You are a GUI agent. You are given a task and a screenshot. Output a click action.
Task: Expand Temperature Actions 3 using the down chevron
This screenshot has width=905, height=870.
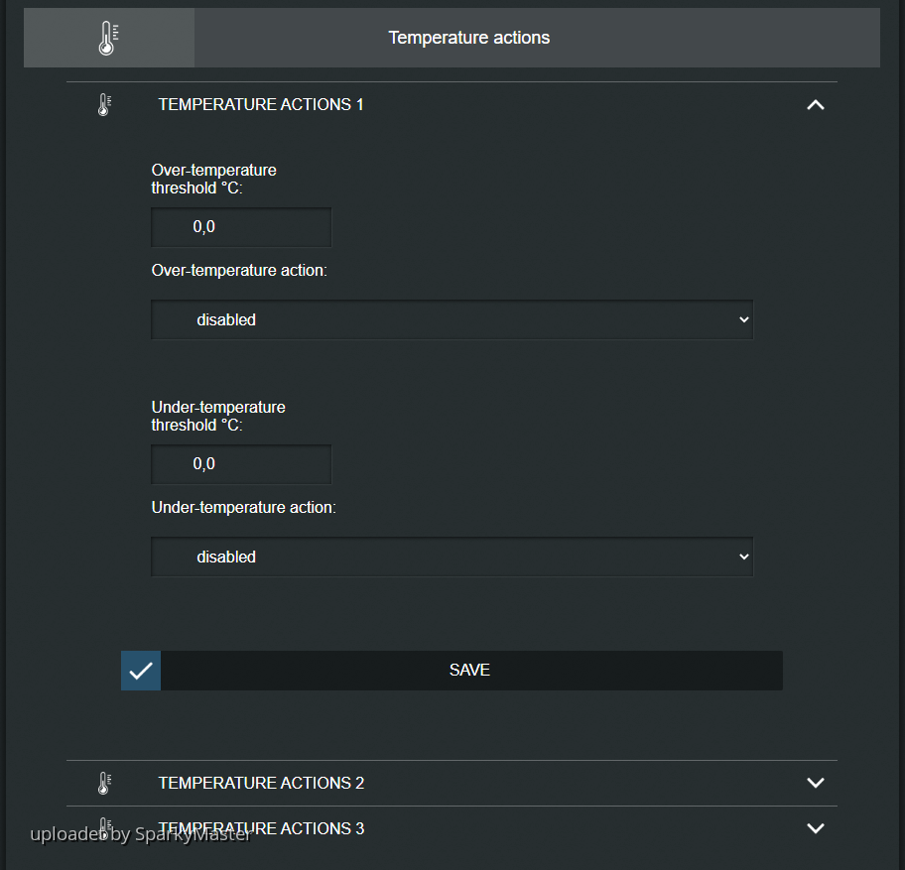click(x=816, y=828)
